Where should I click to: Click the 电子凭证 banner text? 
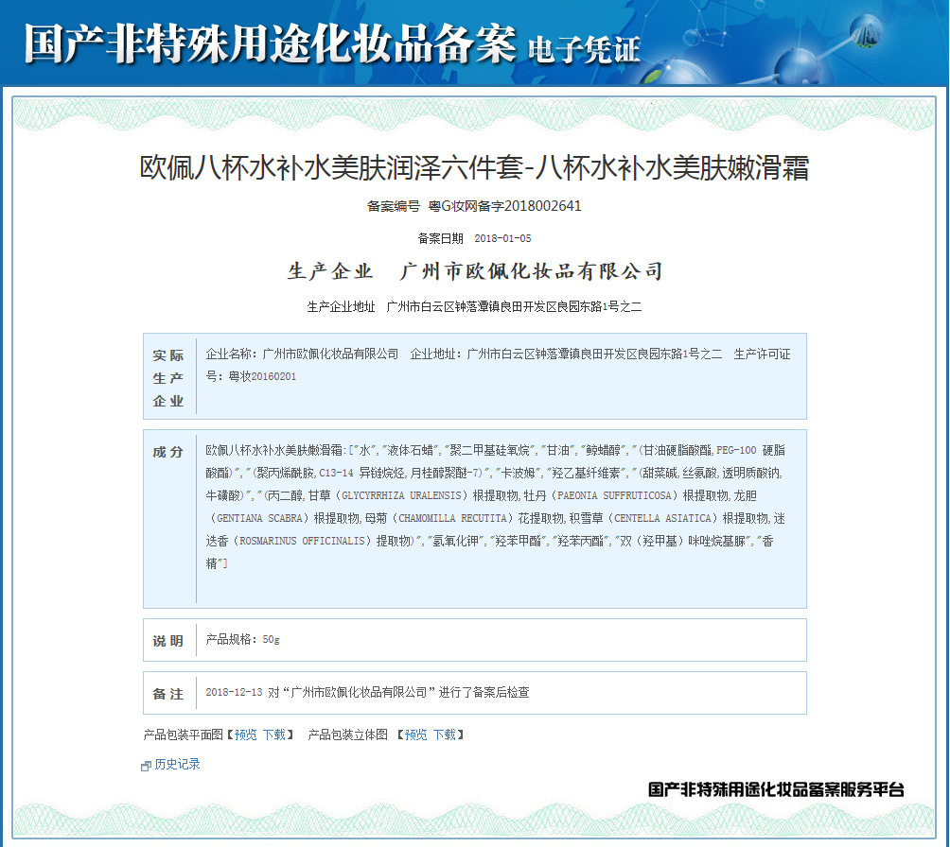coord(584,49)
